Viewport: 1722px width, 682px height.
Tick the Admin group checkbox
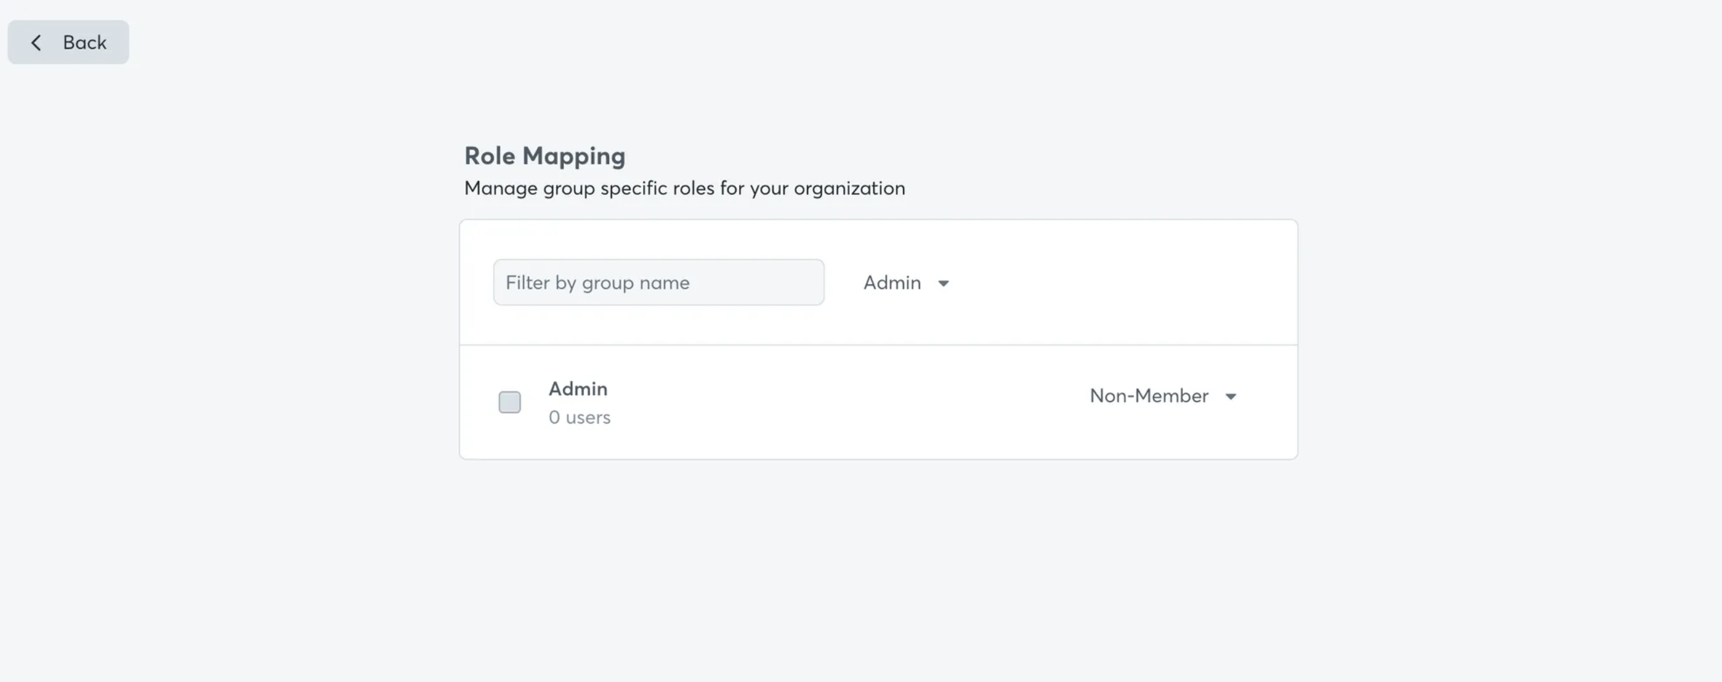pyautogui.click(x=509, y=402)
